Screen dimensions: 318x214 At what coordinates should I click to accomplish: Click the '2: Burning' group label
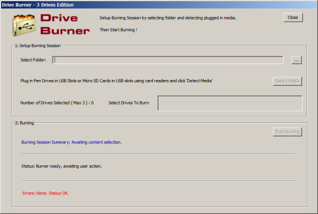coord(24,123)
